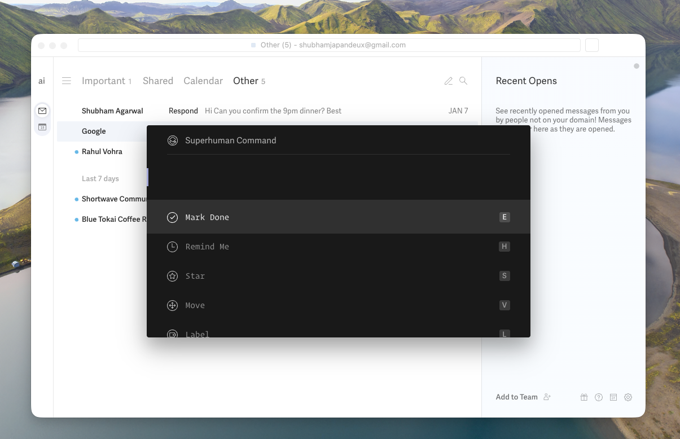Viewport: 680px width, 439px height.
Task: Click the Respond suggestion on Shubham's email
Action: point(183,111)
